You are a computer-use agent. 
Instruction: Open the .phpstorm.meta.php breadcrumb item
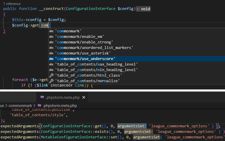tap(60, 106)
